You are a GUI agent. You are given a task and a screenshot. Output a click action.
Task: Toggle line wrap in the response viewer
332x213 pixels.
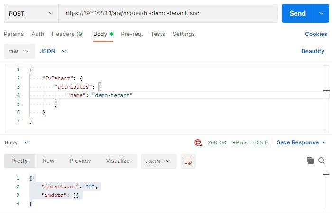tap(188, 161)
